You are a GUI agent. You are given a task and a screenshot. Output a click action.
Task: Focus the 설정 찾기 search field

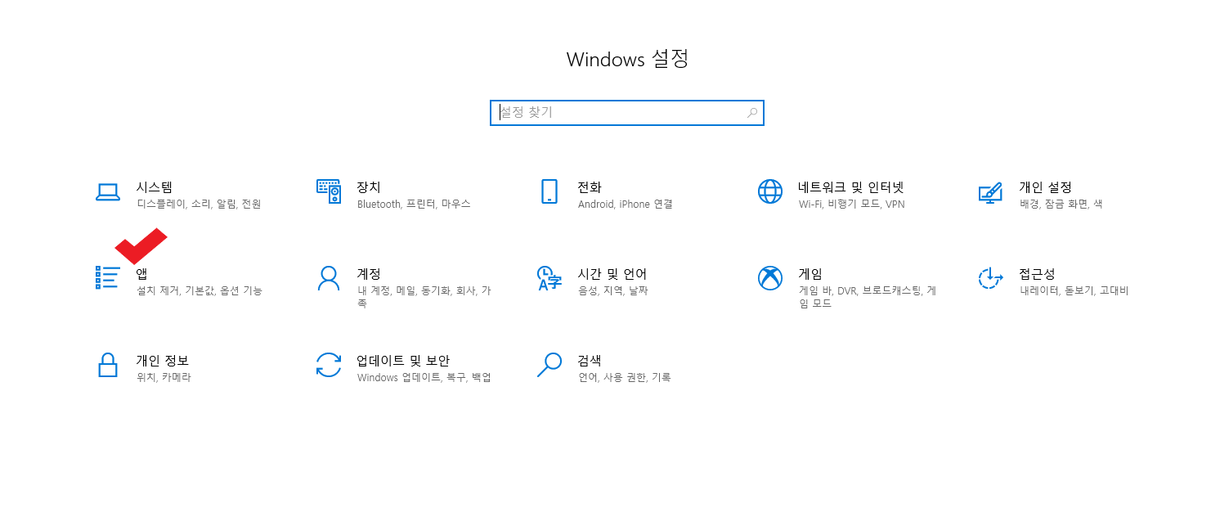[627, 113]
